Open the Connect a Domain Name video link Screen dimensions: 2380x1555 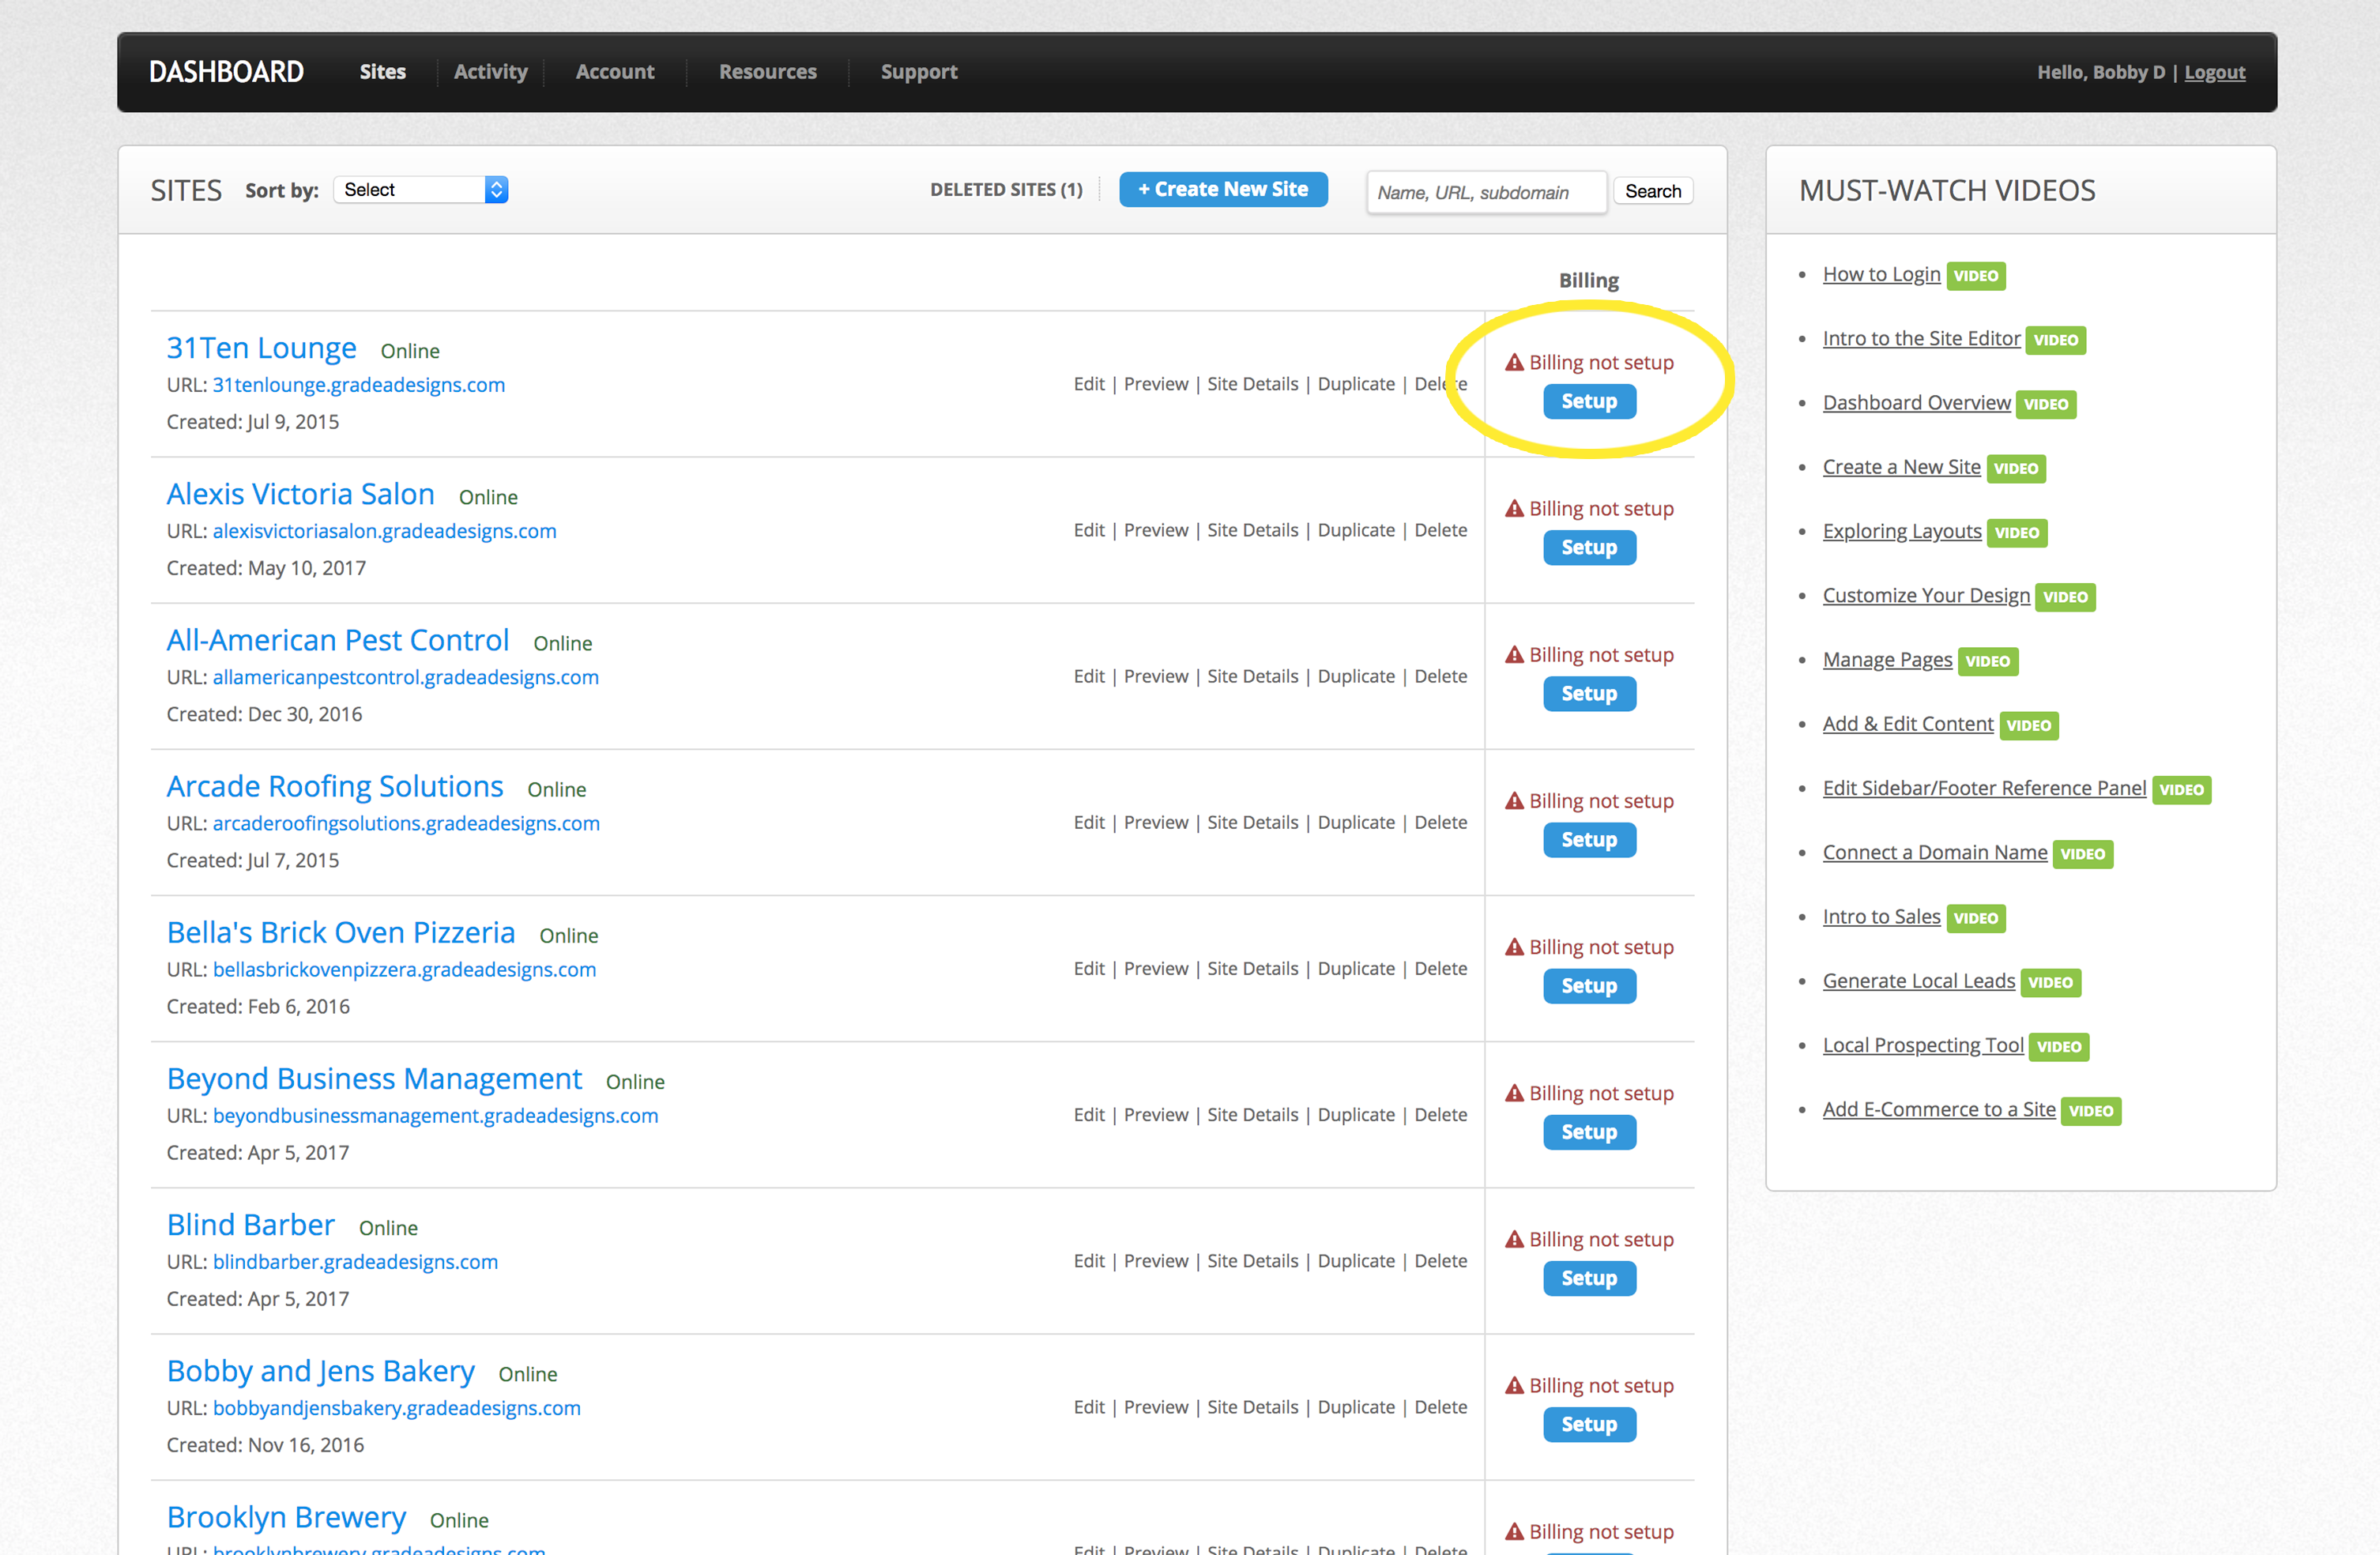tap(1935, 852)
